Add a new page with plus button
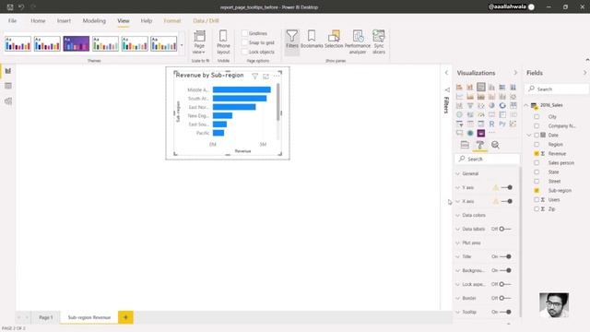 point(125,317)
